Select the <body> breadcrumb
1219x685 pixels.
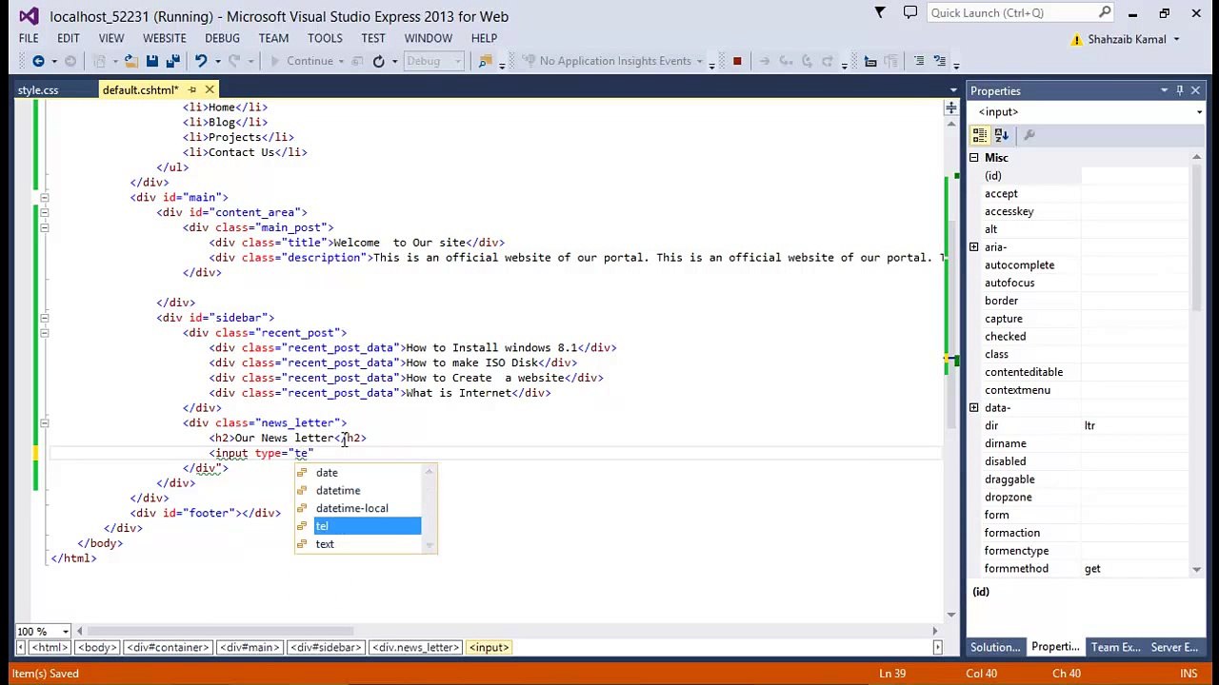tap(97, 647)
